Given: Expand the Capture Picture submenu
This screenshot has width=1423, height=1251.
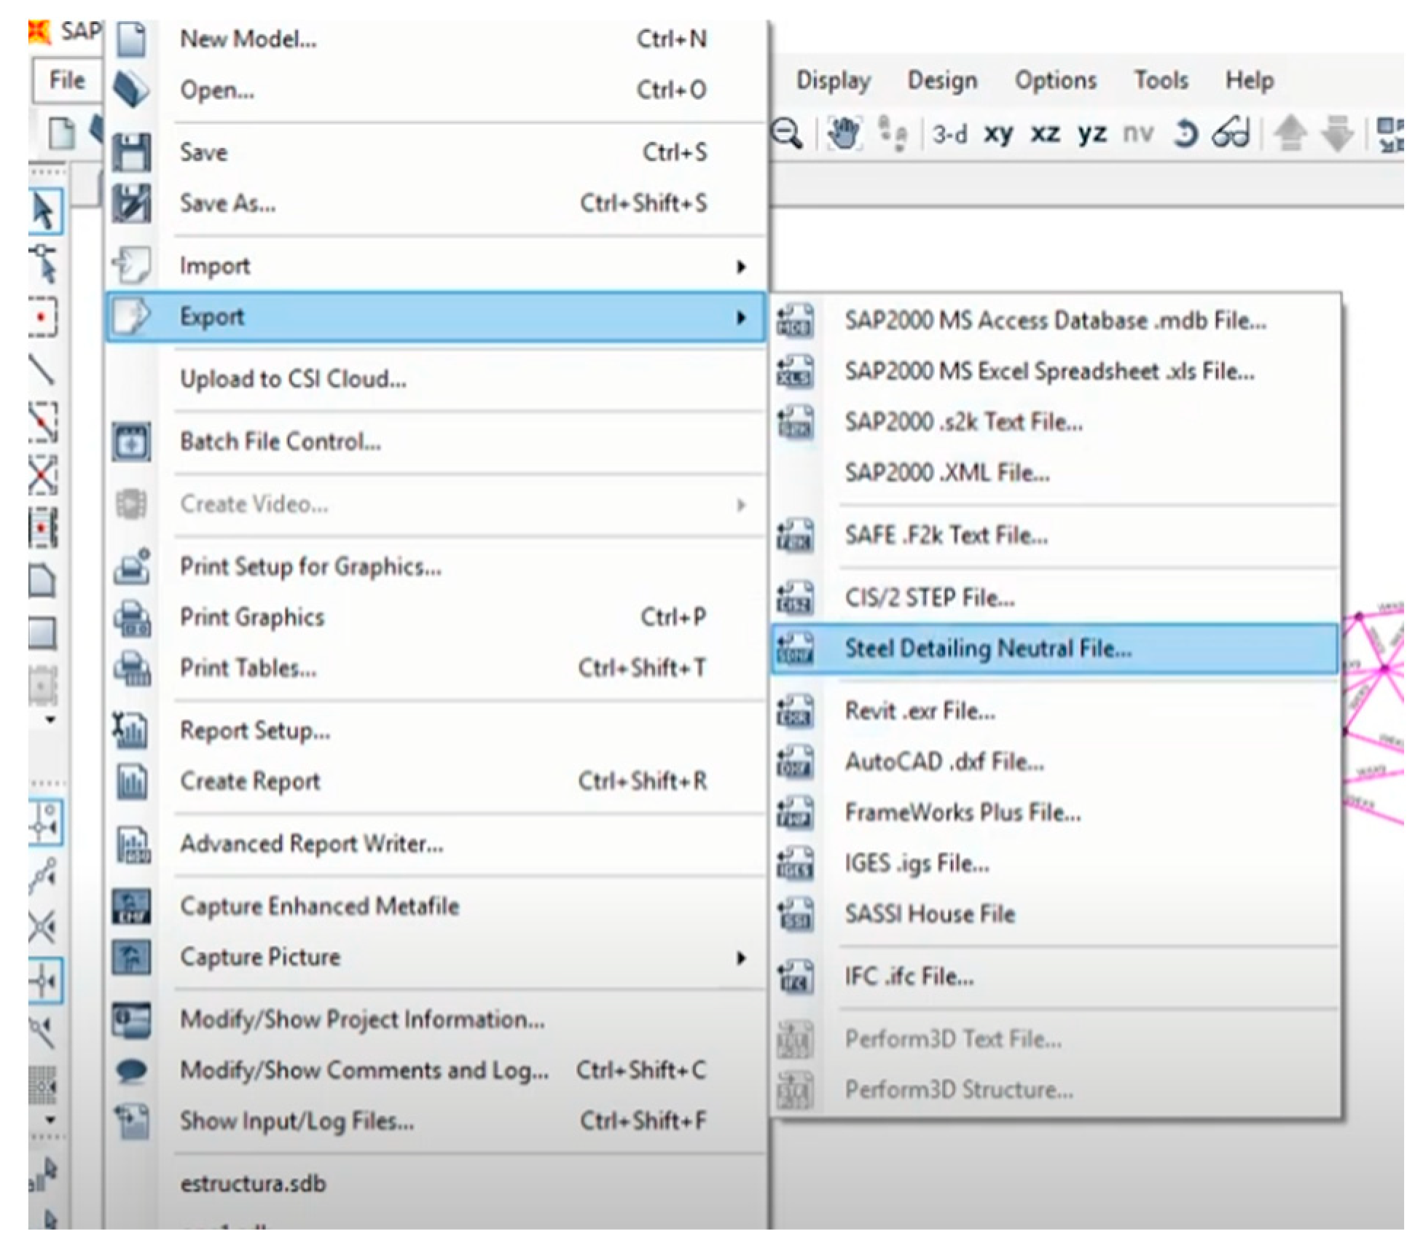Looking at the screenshot, I should (x=740, y=958).
